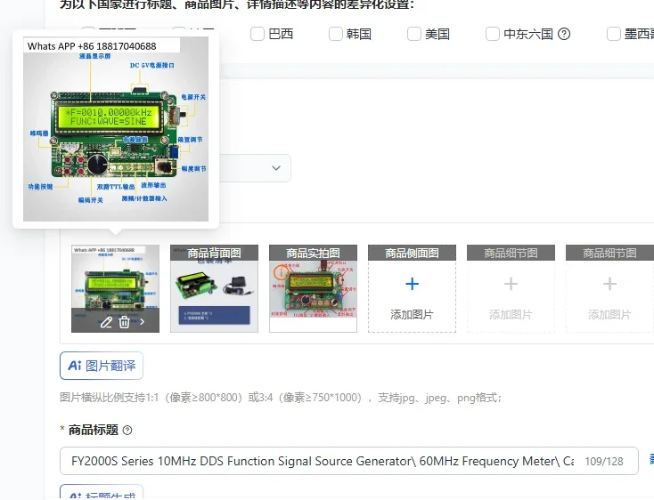Click the image ratio hint text

[281, 398]
